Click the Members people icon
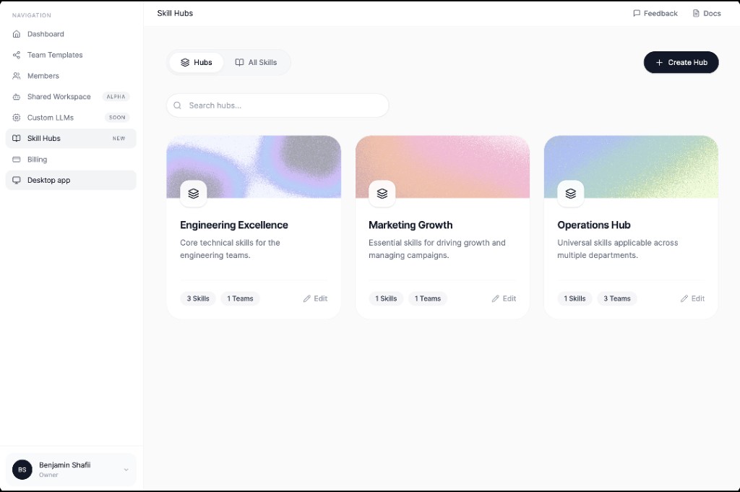The width and height of the screenshot is (740, 492). (x=17, y=76)
